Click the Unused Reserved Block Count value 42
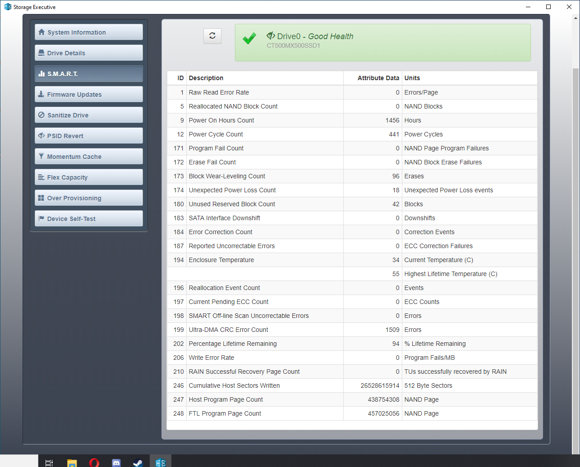The image size is (580, 467). click(396, 204)
